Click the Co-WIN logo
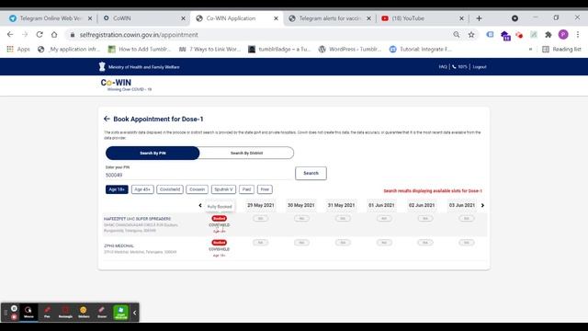The image size is (588, 331). tap(125, 85)
